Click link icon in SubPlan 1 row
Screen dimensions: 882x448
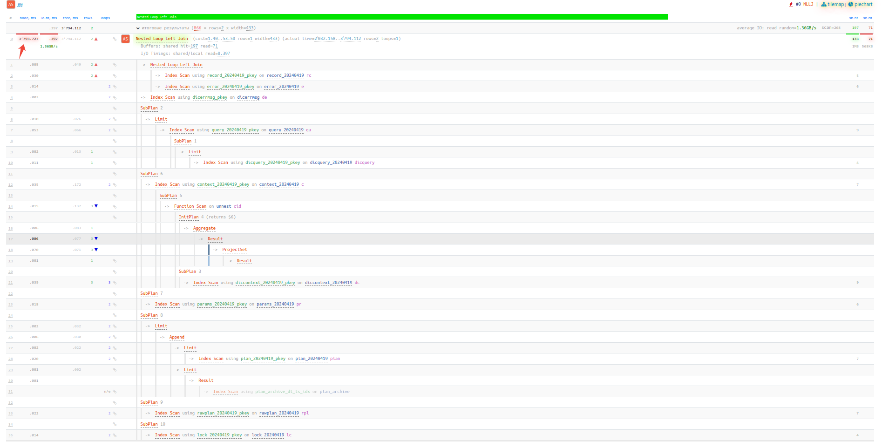(x=115, y=141)
